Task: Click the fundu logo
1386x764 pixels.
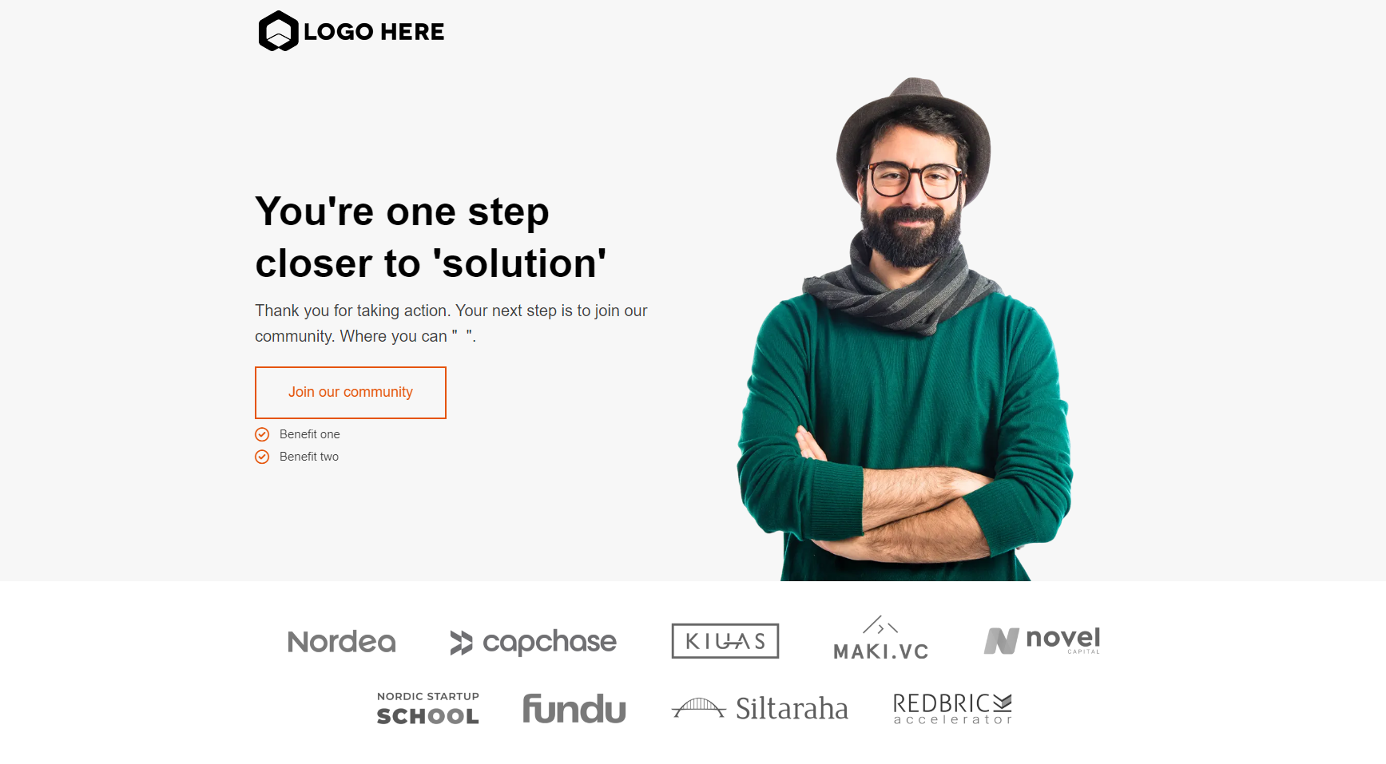Action: pyautogui.click(x=574, y=709)
